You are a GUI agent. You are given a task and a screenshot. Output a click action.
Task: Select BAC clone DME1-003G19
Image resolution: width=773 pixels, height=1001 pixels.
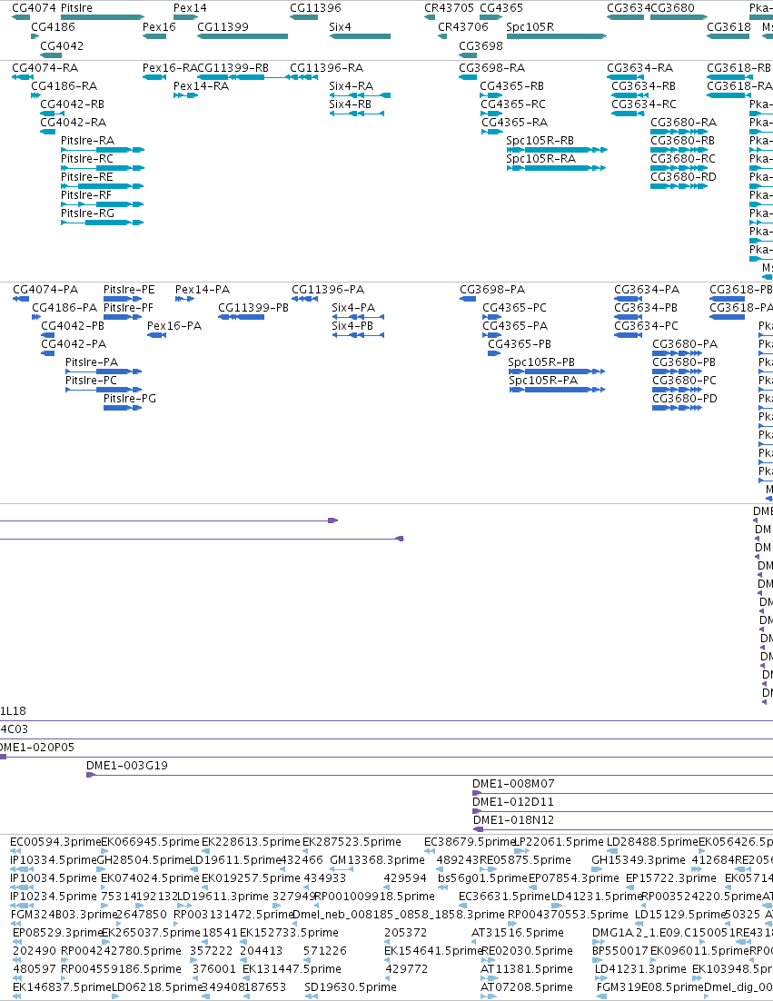coord(127,766)
